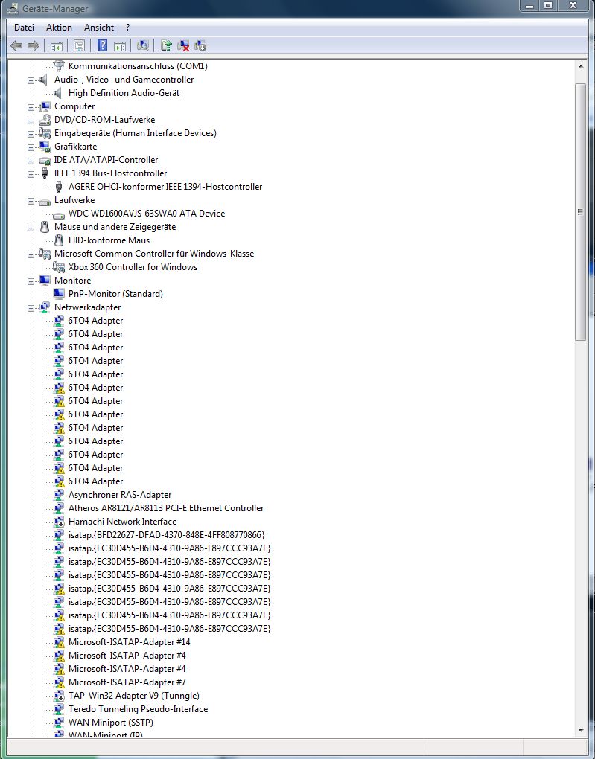Expand the Eingabegeräte (Human Interface Devices) node
595x759 pixels.
pos(31,134)
